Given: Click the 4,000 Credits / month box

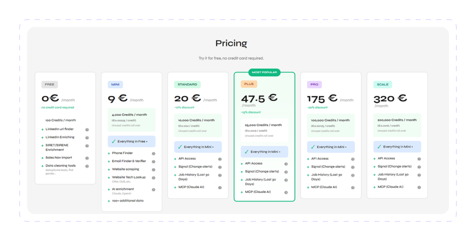Looking at the screenshot, I should tap(132, 120).
